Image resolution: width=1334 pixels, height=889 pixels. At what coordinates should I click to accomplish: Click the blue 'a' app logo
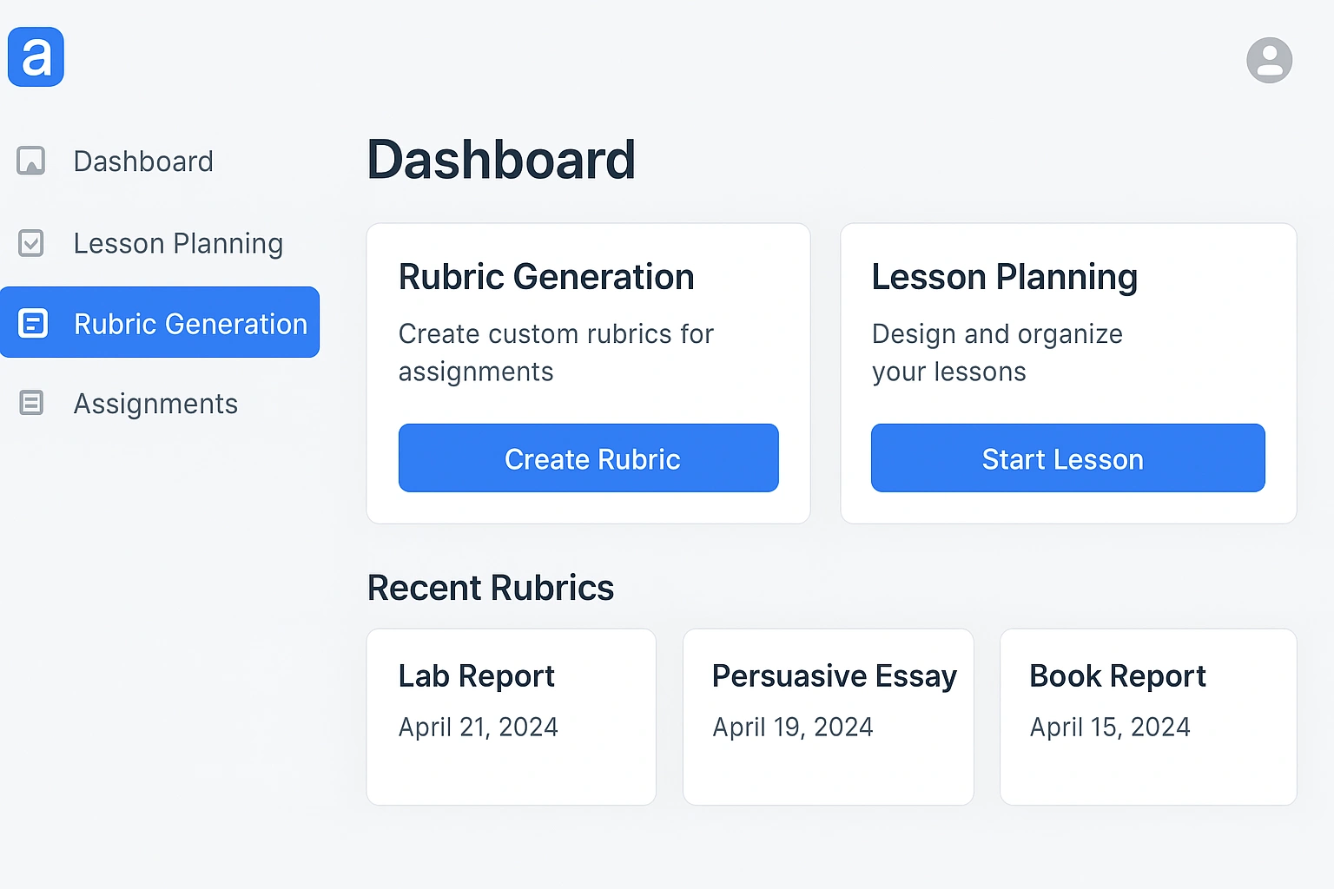pyautogui.click(x=36, y=57)
